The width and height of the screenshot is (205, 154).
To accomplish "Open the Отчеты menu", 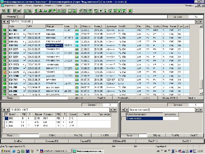I will 49,5.
